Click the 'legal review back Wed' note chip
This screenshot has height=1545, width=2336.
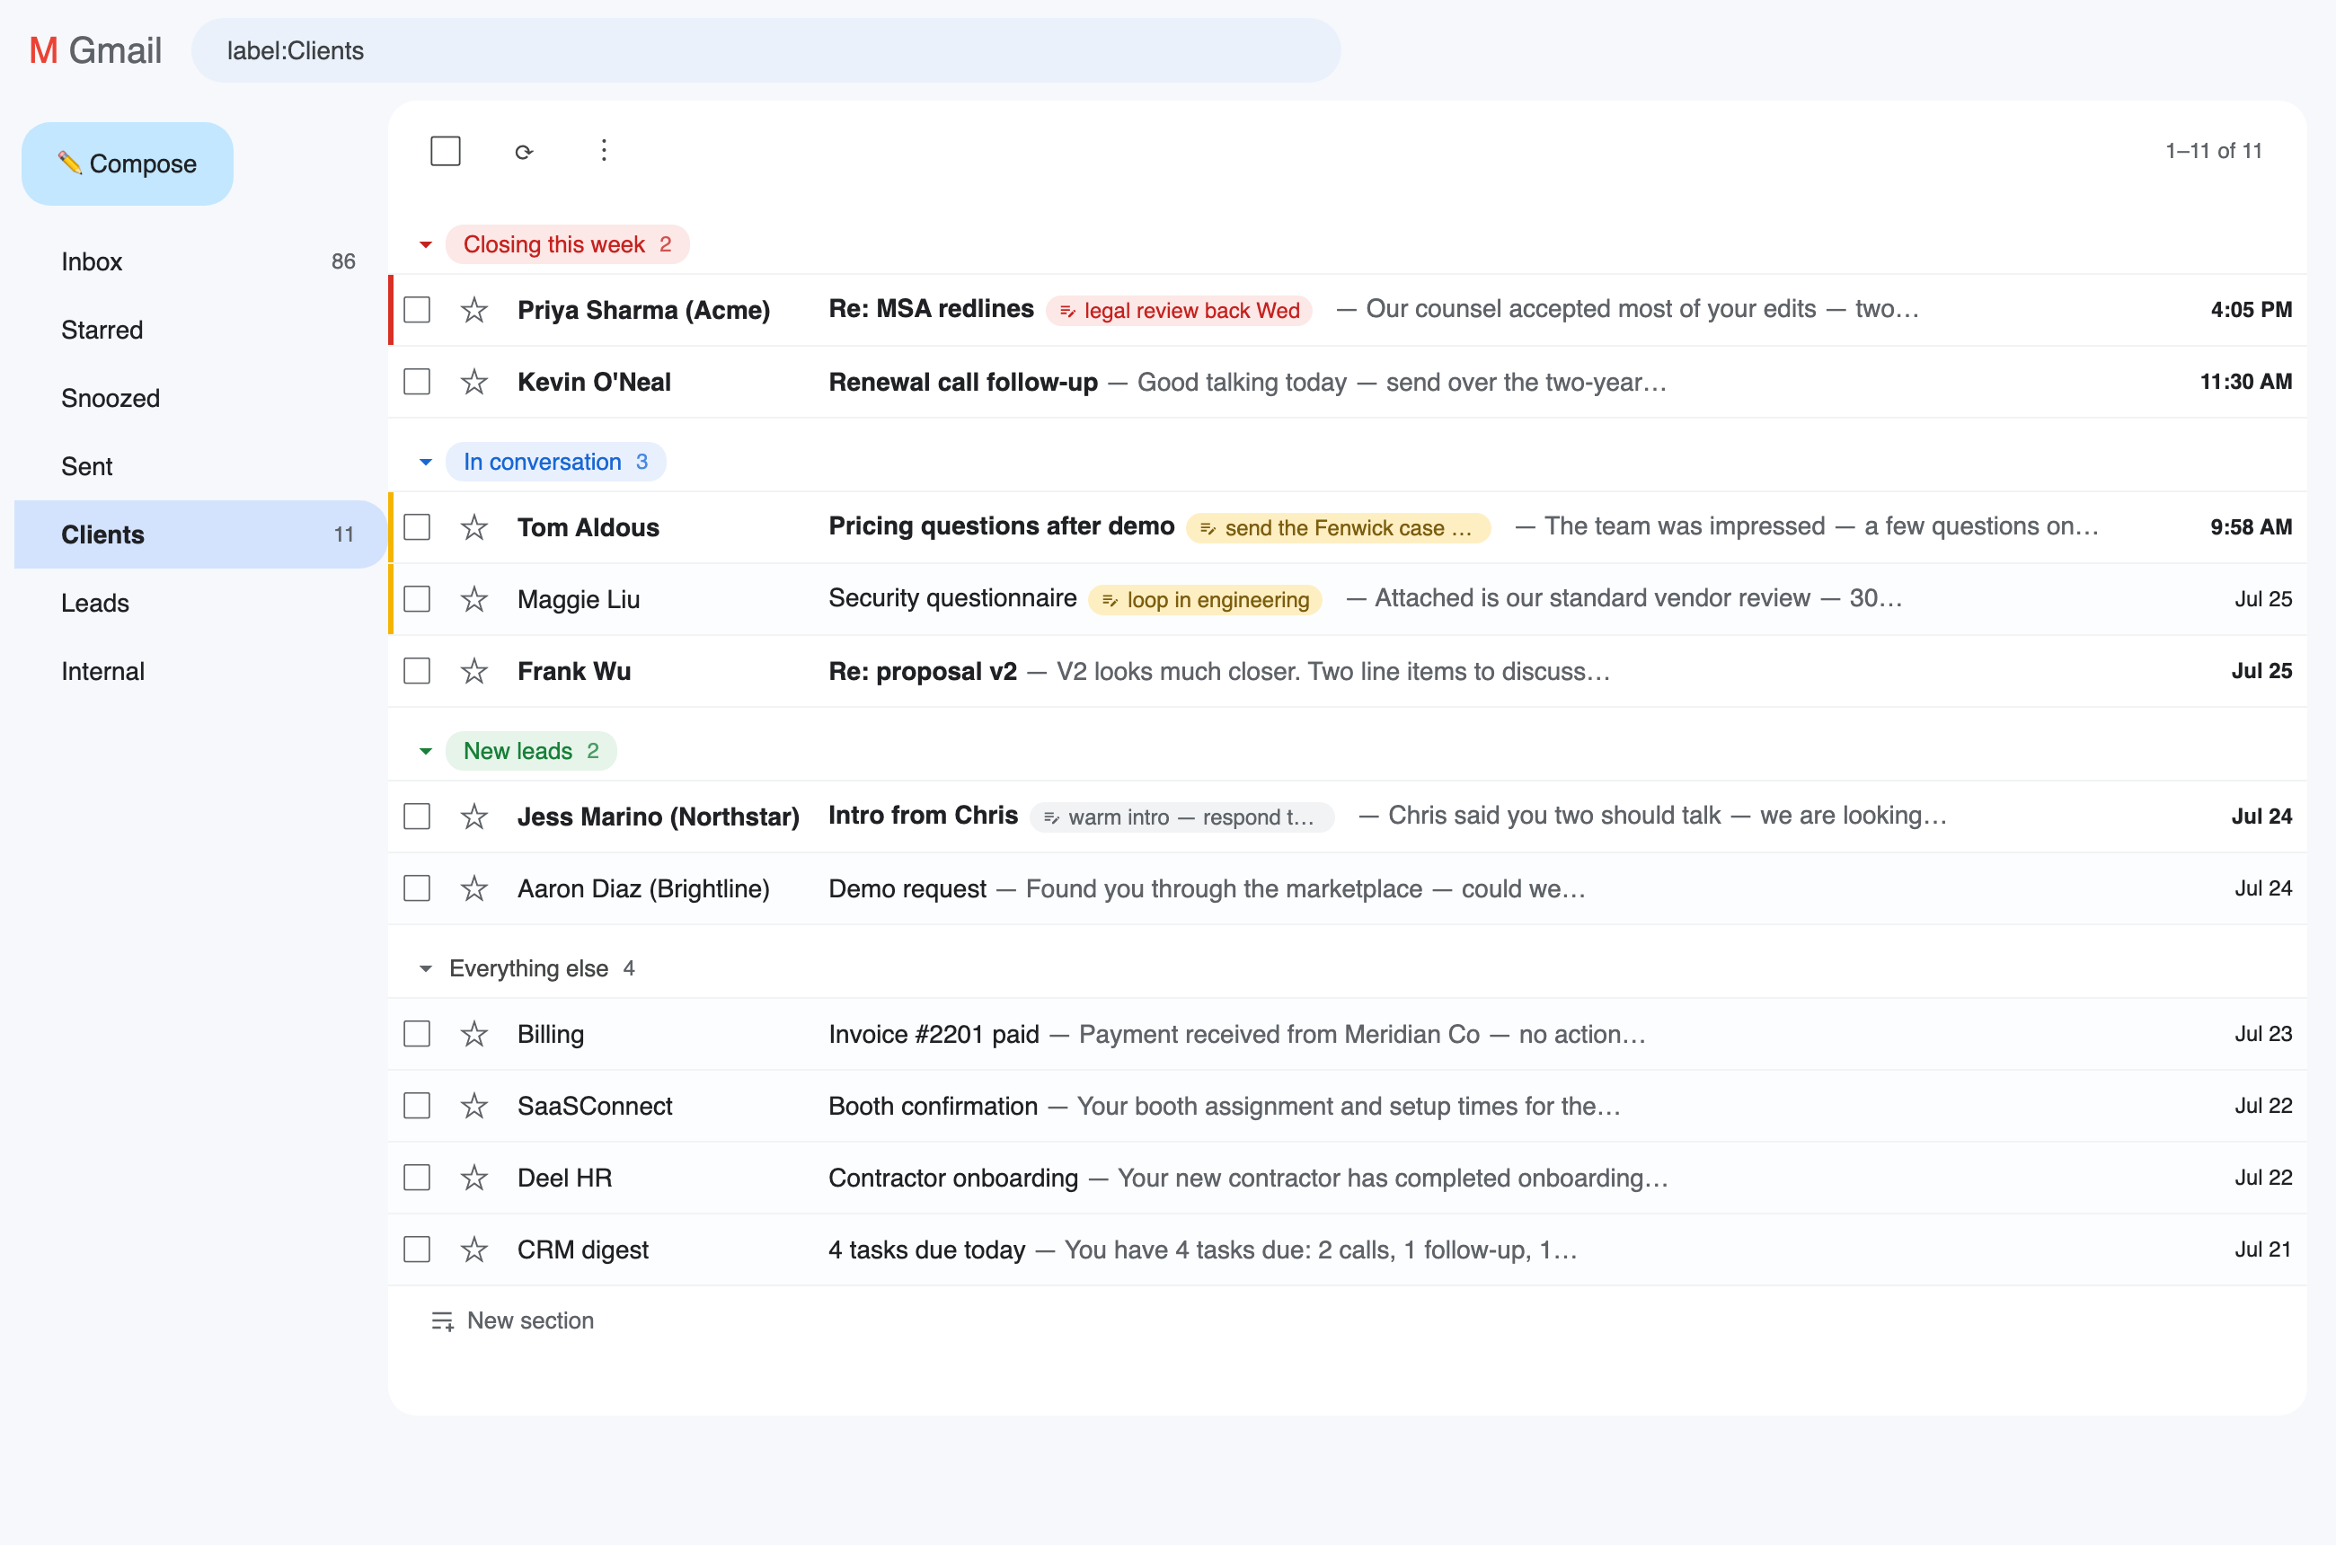tap(1179, 311)
